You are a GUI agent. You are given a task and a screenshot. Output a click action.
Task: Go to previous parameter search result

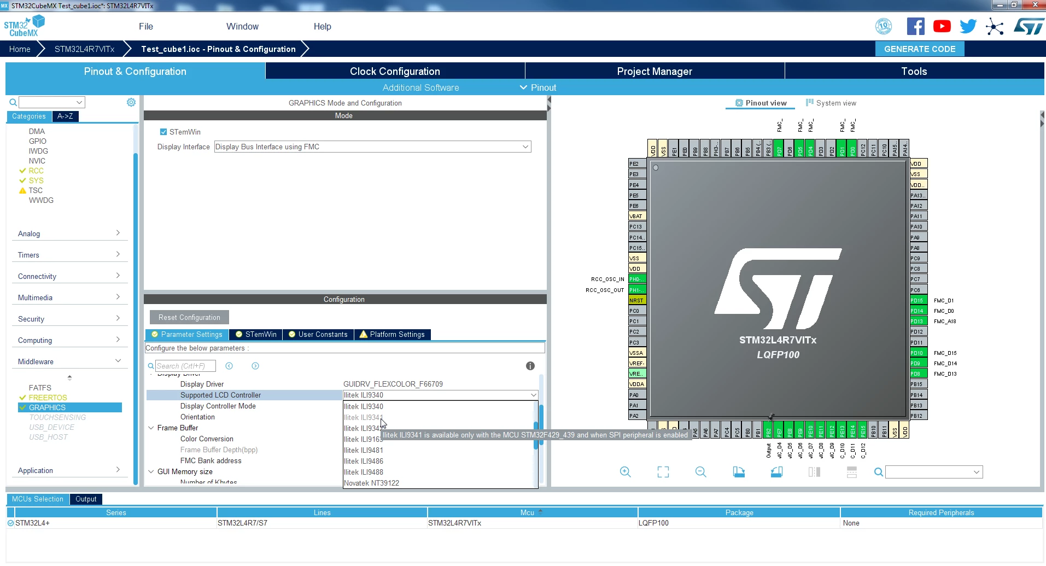(229, 366)
